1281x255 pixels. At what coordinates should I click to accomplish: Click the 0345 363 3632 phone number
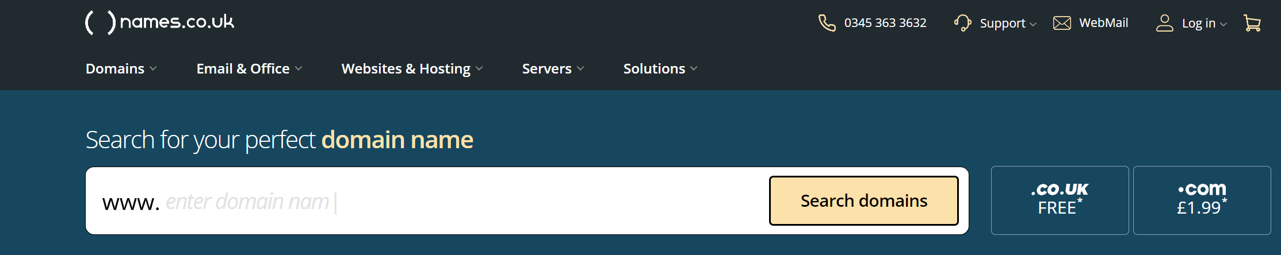coord(885,23)
